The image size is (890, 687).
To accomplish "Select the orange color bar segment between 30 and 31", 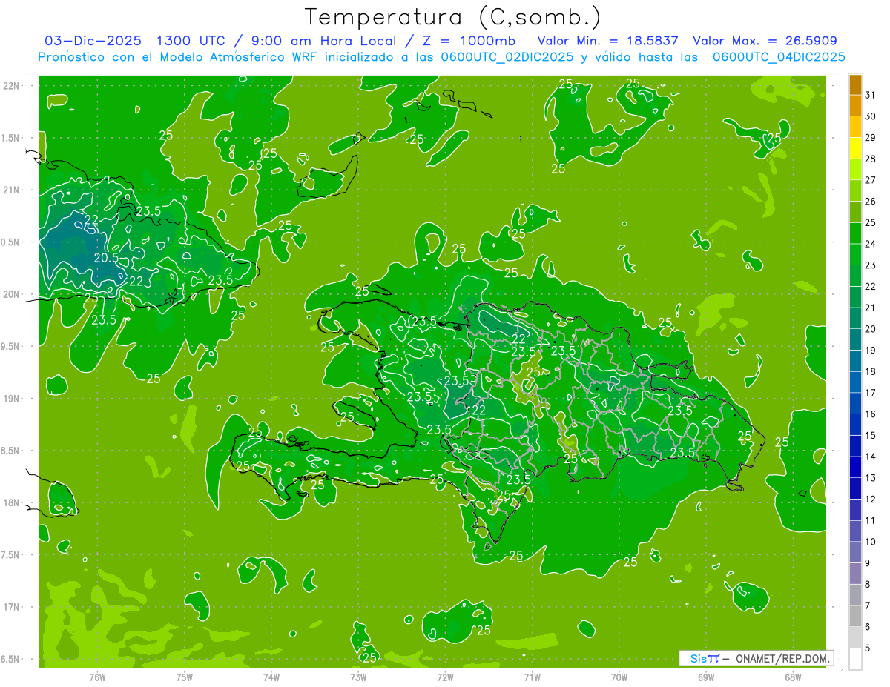I will coord(855,106).
